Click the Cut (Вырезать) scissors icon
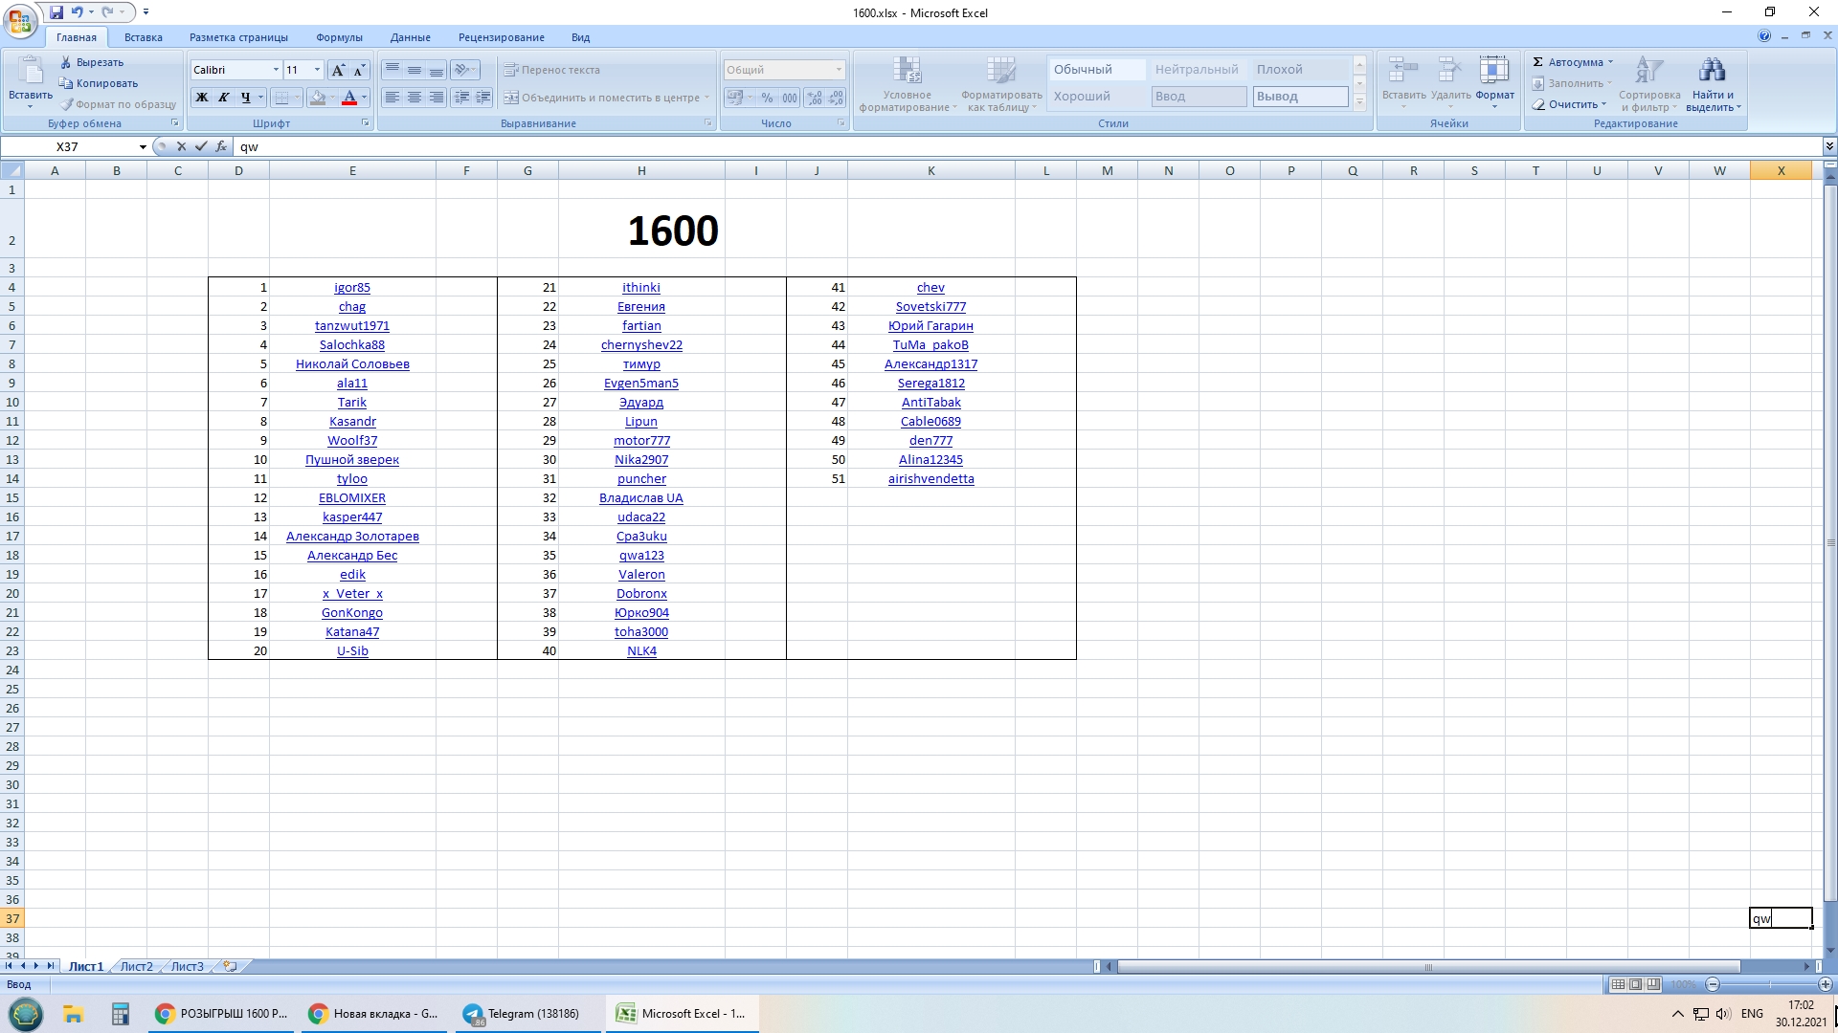The width and height of the screenshot is (1838, 1033). pyautogui.click(x=66, y=62)
